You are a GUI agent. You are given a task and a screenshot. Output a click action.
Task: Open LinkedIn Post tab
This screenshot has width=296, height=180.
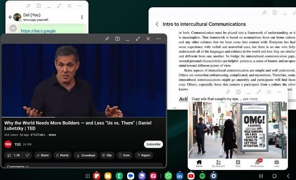(238, 164)
